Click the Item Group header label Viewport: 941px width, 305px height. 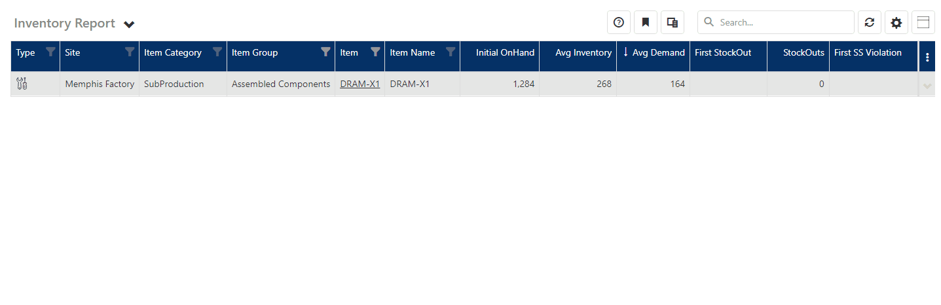pos(255,52)
